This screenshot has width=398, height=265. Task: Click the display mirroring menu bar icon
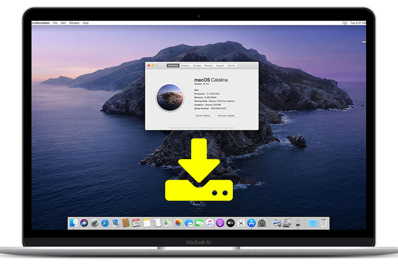coord(345,23)
